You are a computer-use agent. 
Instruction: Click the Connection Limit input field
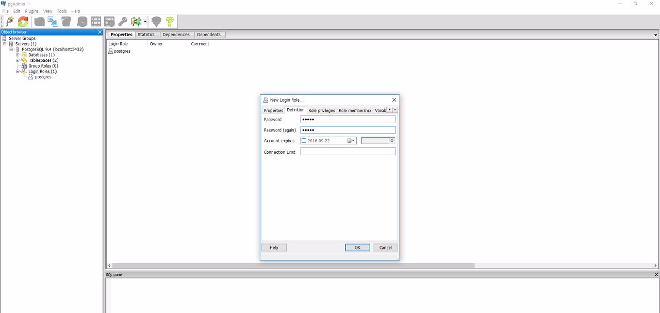[x=348, y=151]
